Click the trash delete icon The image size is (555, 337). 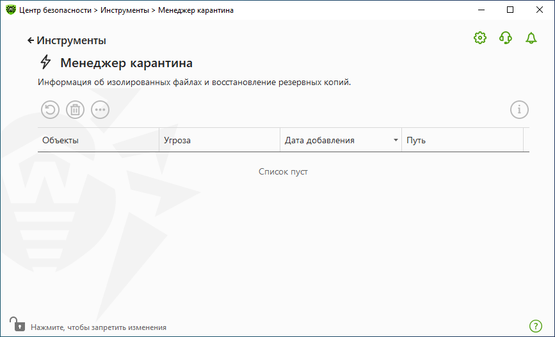coord(75,109)
